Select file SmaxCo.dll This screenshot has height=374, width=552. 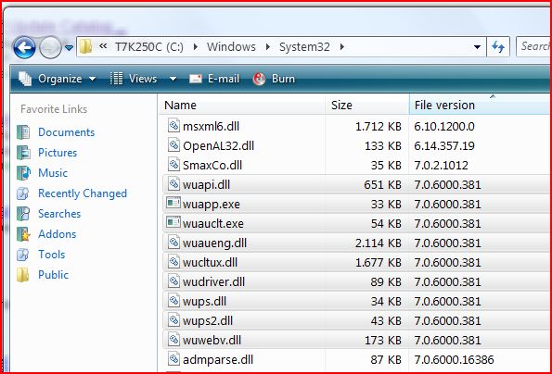212,166
